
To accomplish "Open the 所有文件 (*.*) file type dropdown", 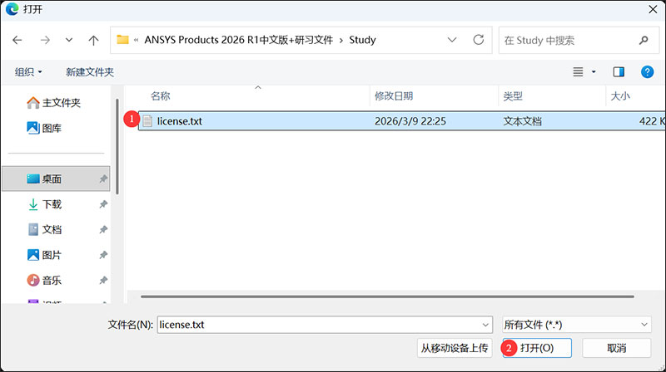I will [576, 325].
